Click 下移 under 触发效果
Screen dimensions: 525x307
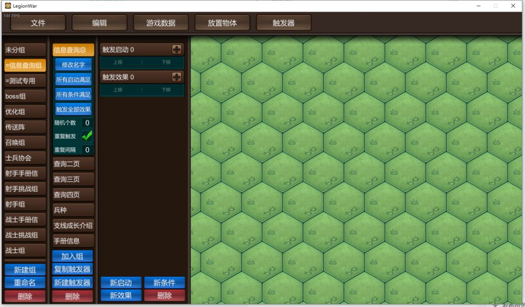[166, 90]
